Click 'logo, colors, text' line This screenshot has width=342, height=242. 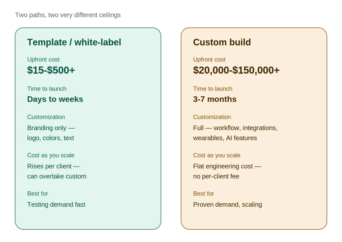[x=50, y=138]
